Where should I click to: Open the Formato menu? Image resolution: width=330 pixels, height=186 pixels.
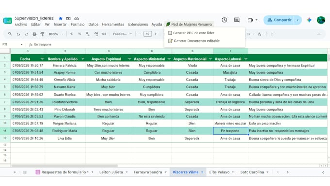78,24
